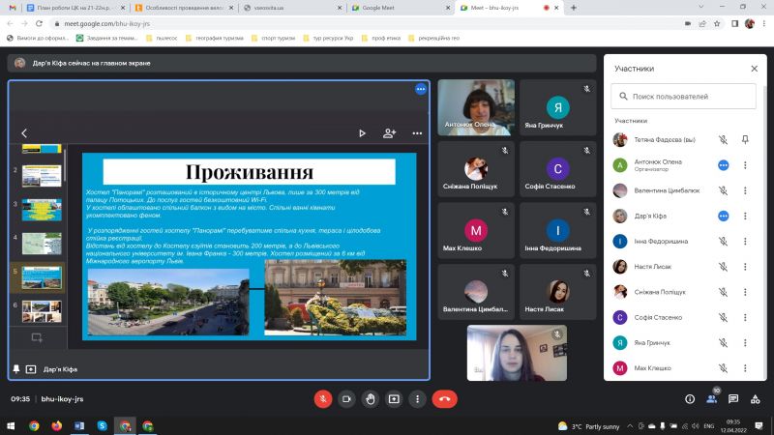The height and width of the screenshot is (435, 774).
Task: Select slide 2 thumbnail
Action: coord(42,176)
